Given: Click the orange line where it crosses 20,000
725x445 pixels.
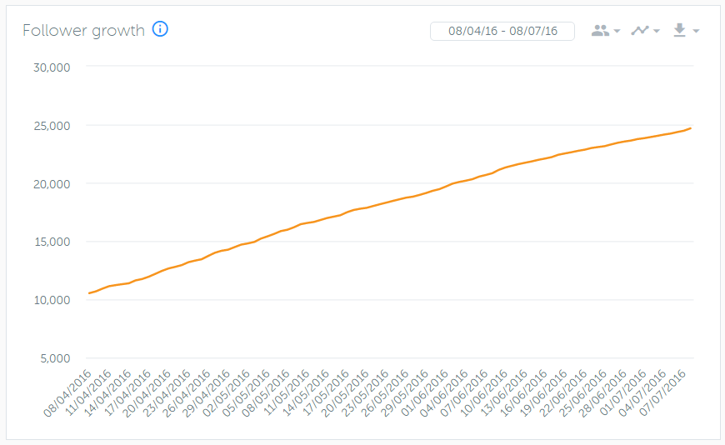Looking at the screenshot, I should tap(453, 183).
